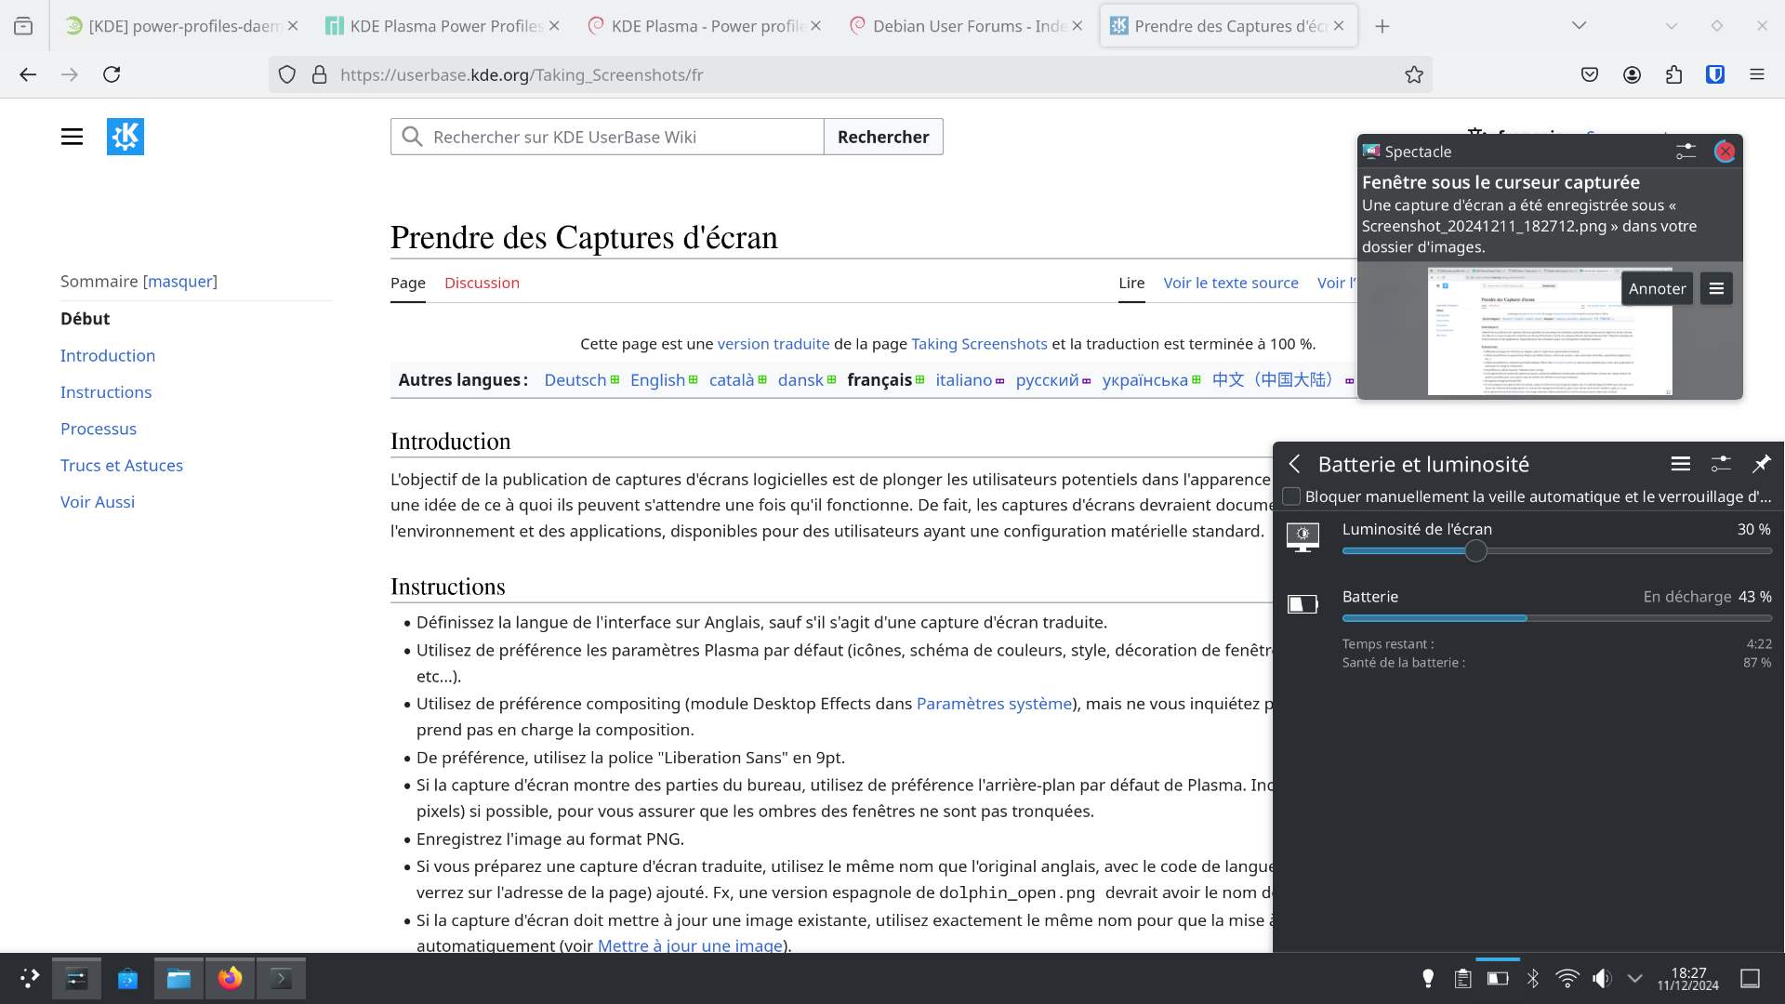Hide the Sommaire with masquer link
Screen dimensions: 1785x1004
coord(180,281)
